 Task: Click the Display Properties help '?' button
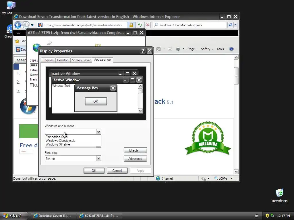click(143, 51)
